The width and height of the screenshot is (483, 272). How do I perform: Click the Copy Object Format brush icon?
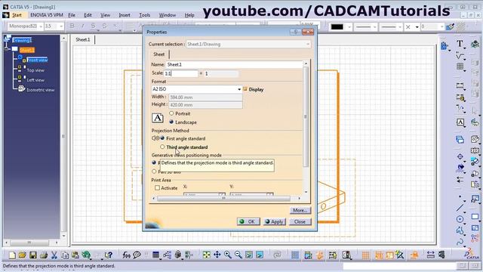450,27
